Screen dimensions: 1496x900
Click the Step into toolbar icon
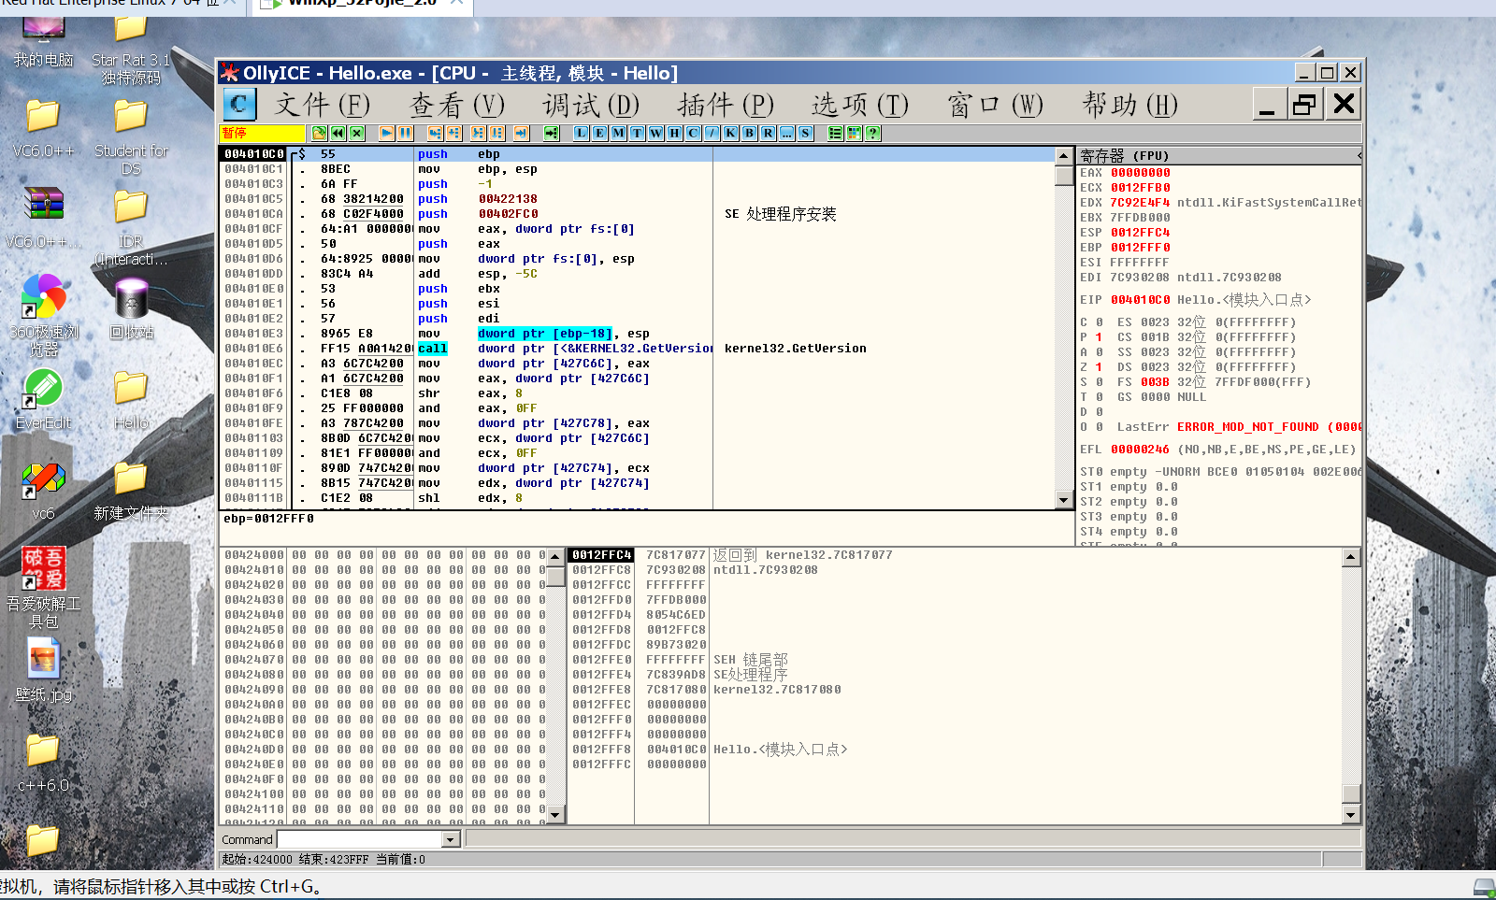tap(435, 134)
